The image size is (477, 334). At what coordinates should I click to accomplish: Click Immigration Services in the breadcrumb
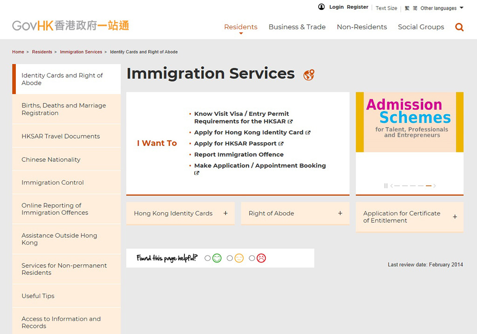[81, 52]
